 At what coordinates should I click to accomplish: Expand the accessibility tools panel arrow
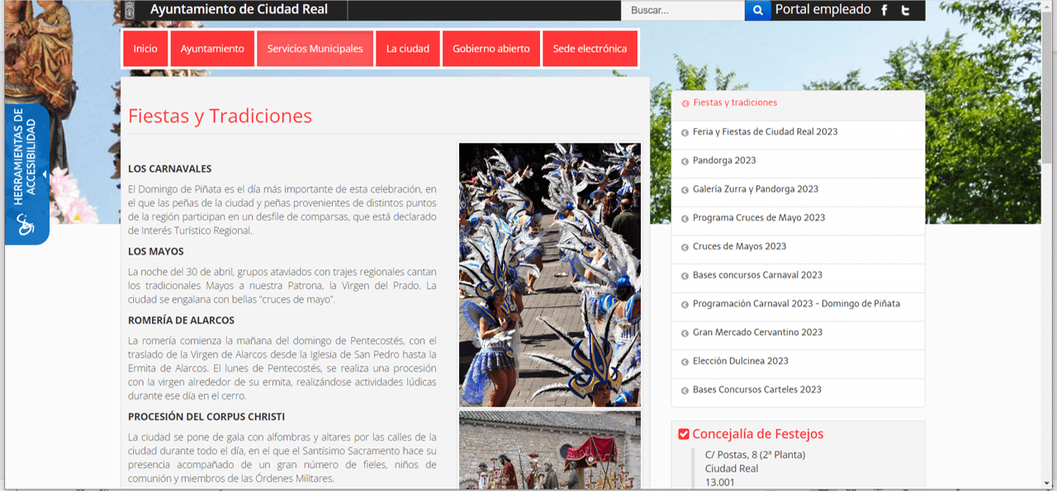(x=45, y=174)
